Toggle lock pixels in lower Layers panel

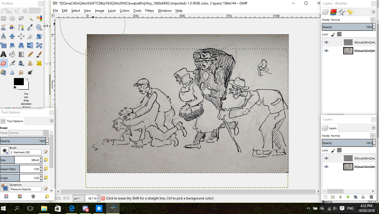pos(333,150)
